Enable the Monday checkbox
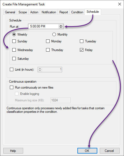The height and width of the screenshot is (156, 124). 48,41
